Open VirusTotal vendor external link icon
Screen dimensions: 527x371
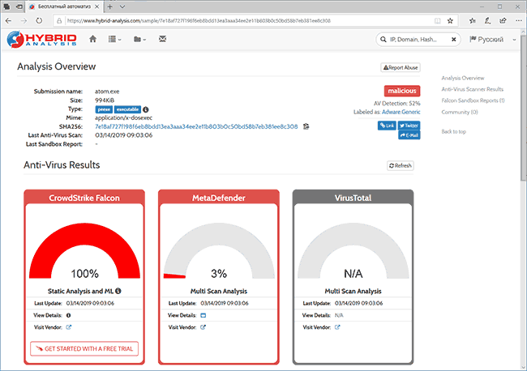click(x=336, y=327)
